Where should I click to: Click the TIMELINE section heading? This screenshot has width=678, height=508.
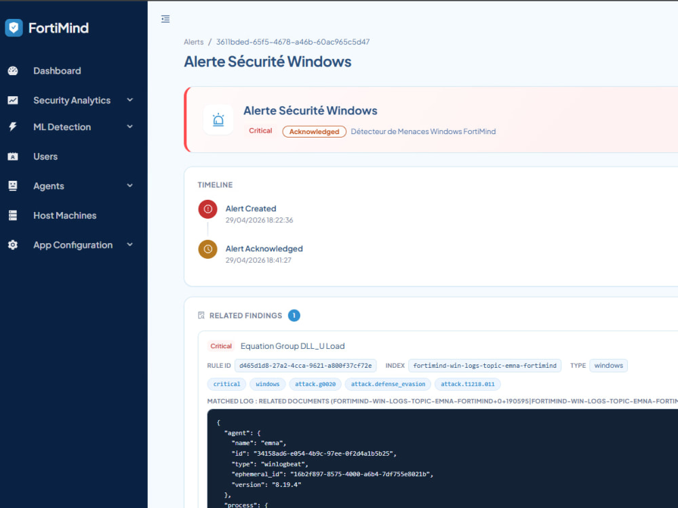215,185
